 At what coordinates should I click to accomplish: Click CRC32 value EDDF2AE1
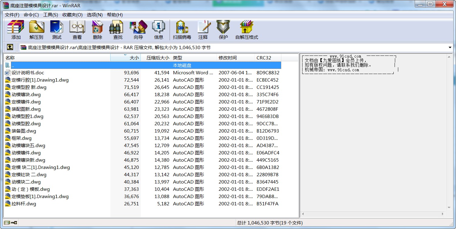tap(268, 189)
